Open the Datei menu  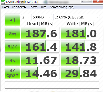6,7
